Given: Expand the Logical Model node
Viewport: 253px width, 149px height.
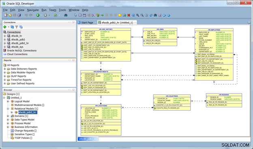Looking at the screenshot, I should 8,101.
